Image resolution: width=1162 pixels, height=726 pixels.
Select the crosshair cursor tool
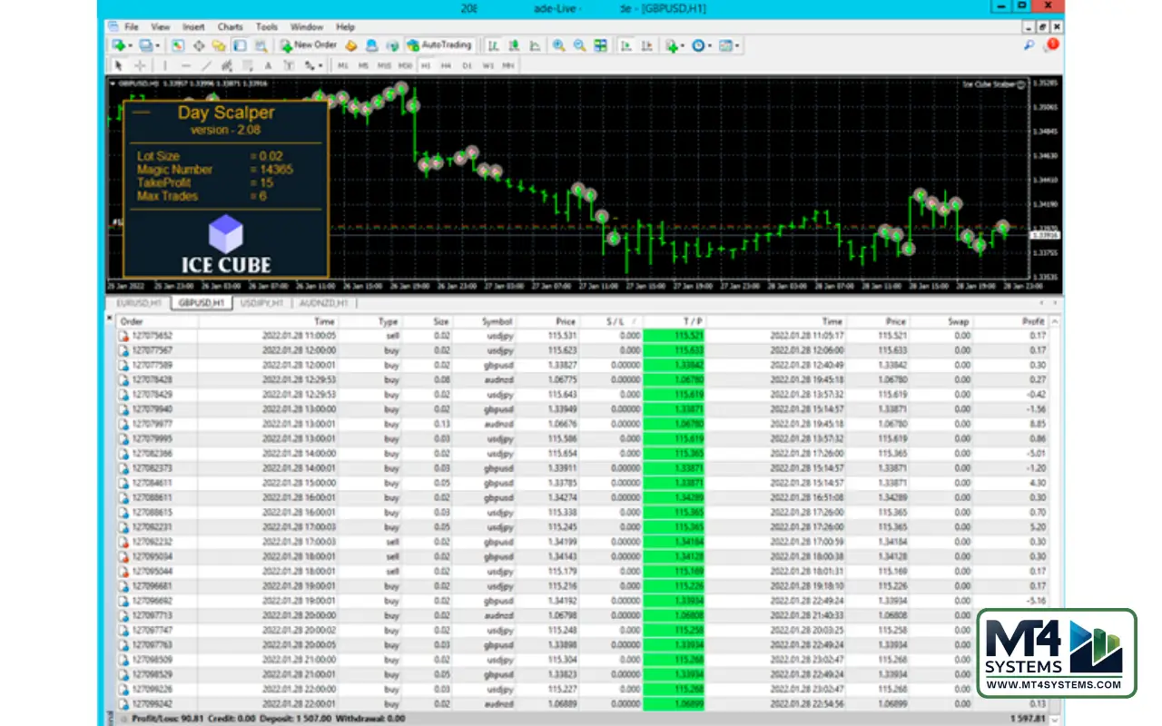tap(141, 65)
